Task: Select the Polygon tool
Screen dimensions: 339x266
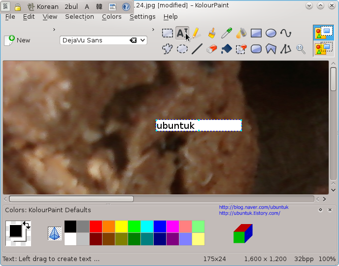Action: [271, 49]
